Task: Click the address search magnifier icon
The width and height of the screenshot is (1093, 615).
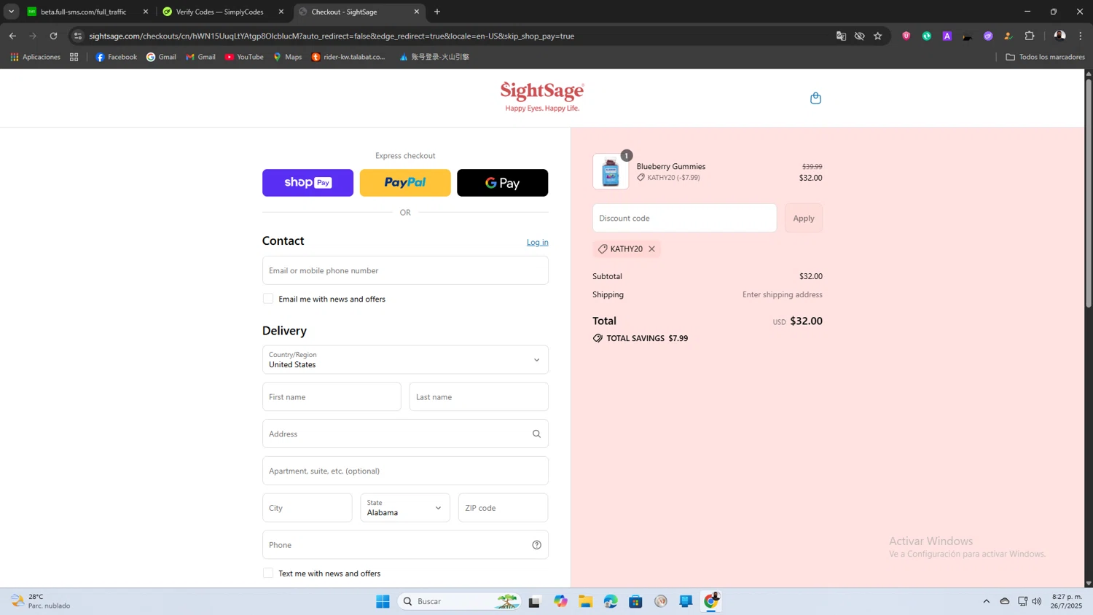Action: [536, 434]
